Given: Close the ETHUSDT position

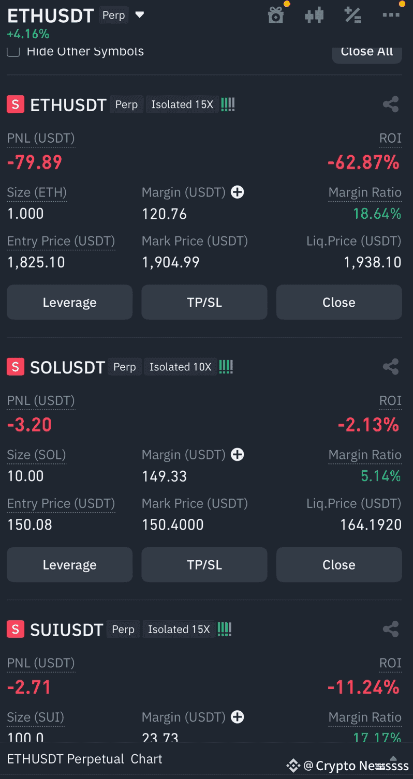Looking at the screenshot, I should [x=339, y=302].
